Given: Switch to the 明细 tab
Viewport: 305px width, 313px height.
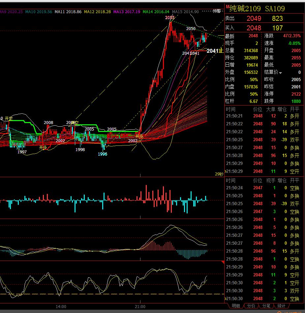Looking at the screenshot, I should 236,306.
